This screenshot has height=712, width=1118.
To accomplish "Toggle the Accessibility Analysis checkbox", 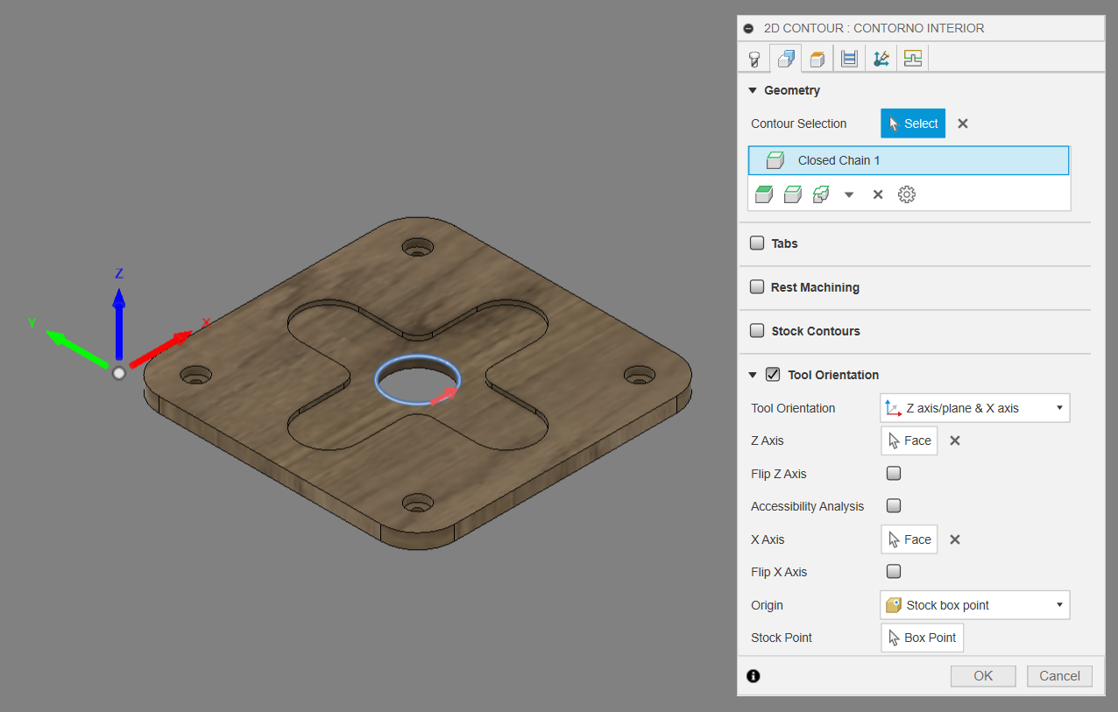I will (894, 506).
